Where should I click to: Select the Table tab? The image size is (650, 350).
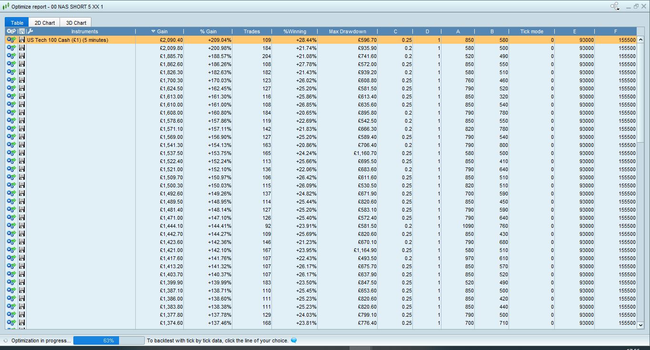[17, 22]
